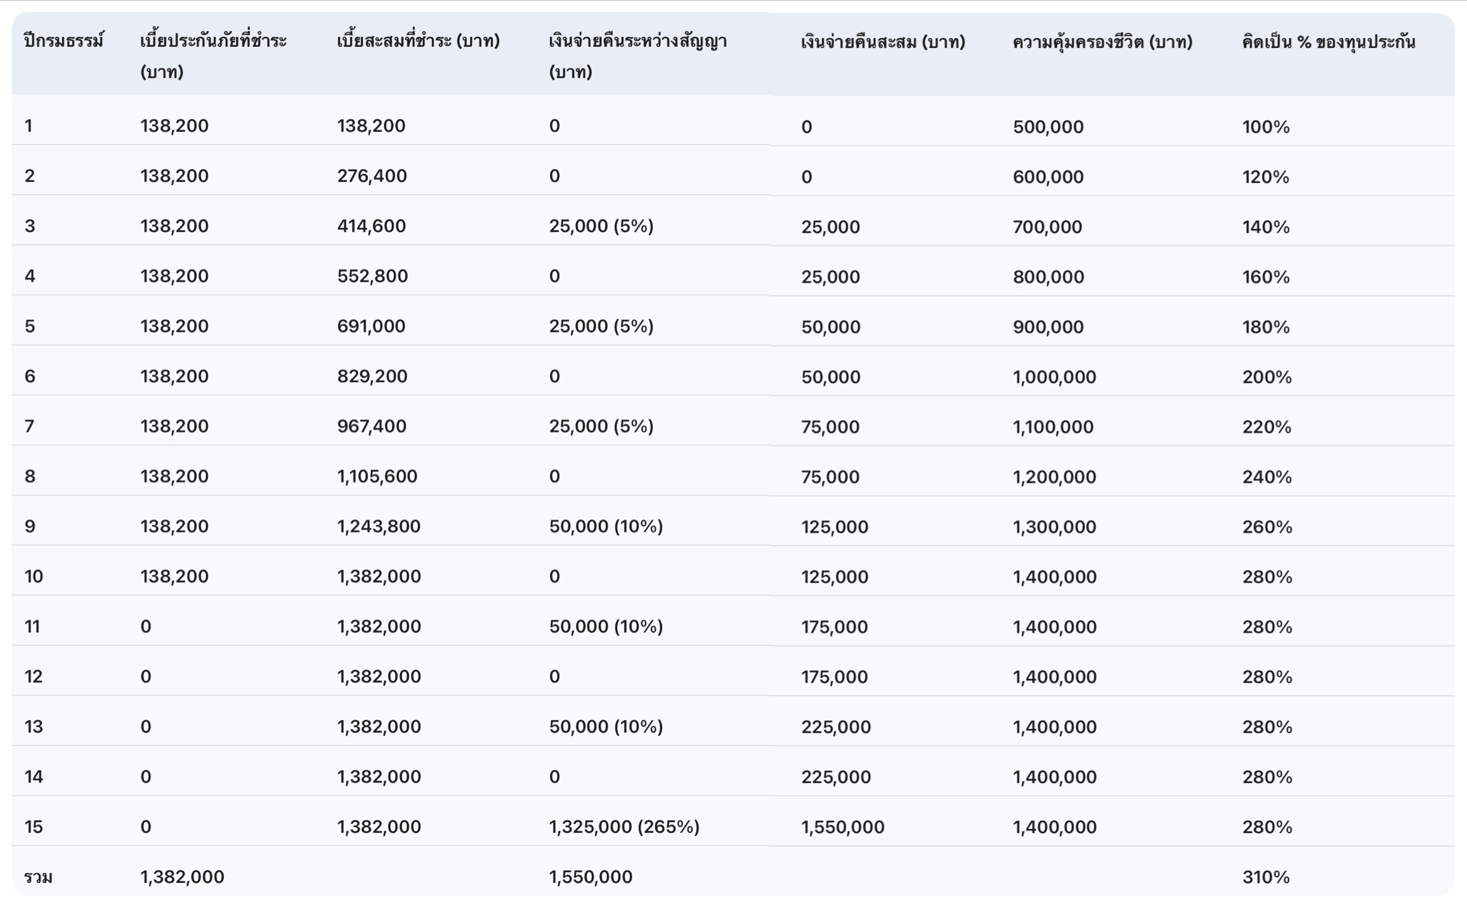The width and height of the screenshot is (1467, 902).
Task: Select the 414,600 accumulated premium cell
Action: pyautogui.click(x=371, y=226)
